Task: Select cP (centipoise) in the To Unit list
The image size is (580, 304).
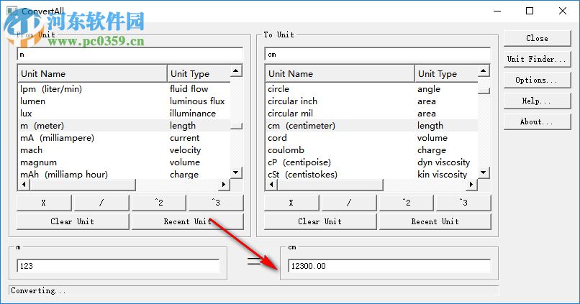Action: 372,162
